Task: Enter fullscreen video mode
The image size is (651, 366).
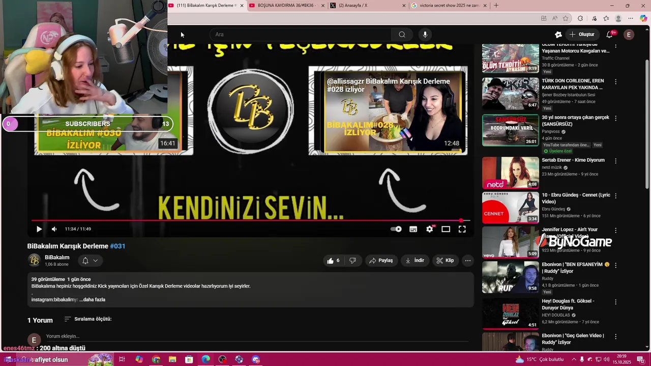Action: pyautogui.click(x=462, y=229)
